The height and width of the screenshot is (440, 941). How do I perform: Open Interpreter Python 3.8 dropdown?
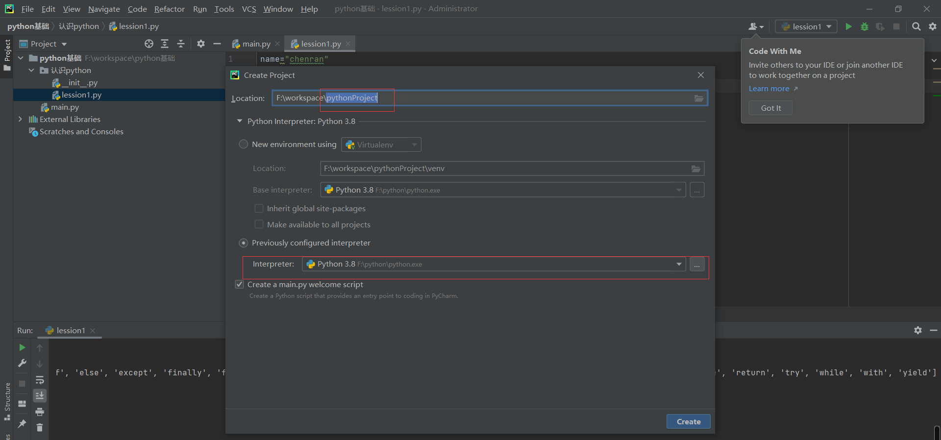point(494,264)
